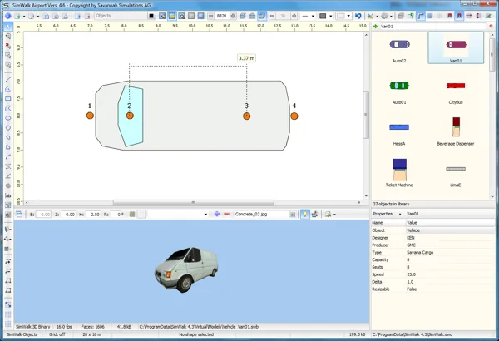The width and height of the screenshot is (499, 341).
Task: Click the 'Savana Cargo' Type value
Action: tap(420, 253)
